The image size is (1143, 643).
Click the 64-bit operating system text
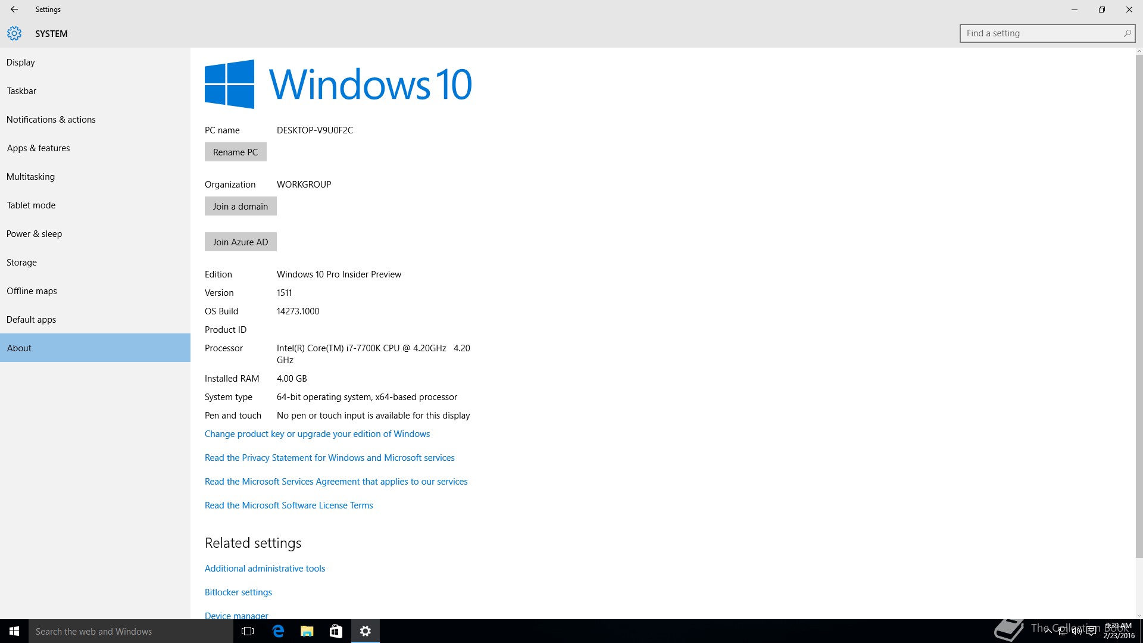click(x=367, y=397)
